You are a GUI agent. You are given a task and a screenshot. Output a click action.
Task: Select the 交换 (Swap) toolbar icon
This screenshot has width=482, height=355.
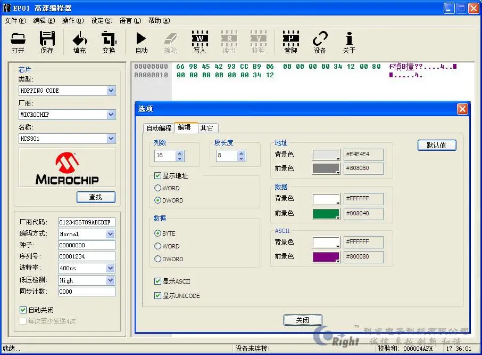109,42
